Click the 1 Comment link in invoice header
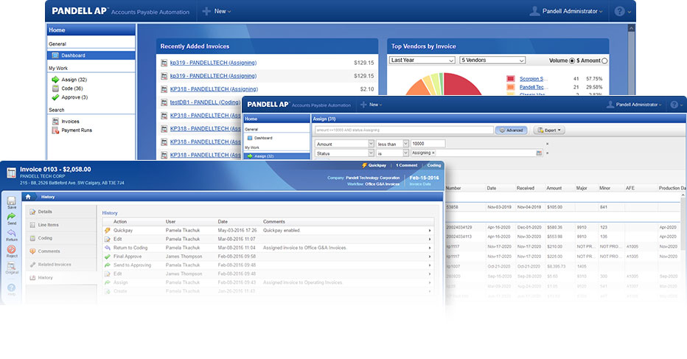This screenshot has height=359, width=687. click(x=407, y=165)
